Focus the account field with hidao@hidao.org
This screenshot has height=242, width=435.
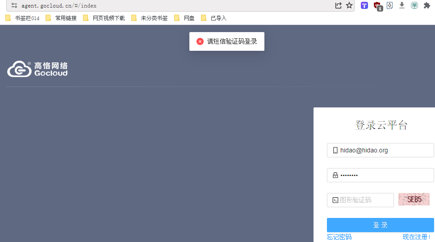381,150
